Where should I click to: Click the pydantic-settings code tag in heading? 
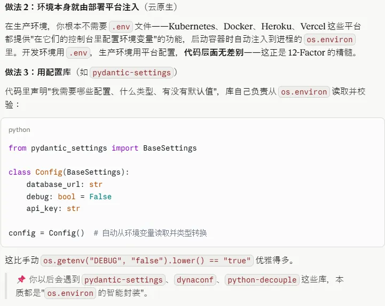131,73
